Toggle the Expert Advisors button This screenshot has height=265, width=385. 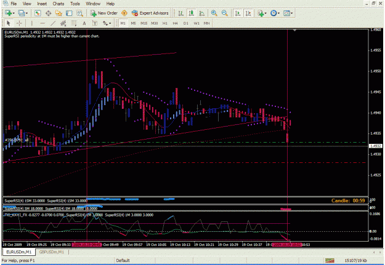coord(150,13)
